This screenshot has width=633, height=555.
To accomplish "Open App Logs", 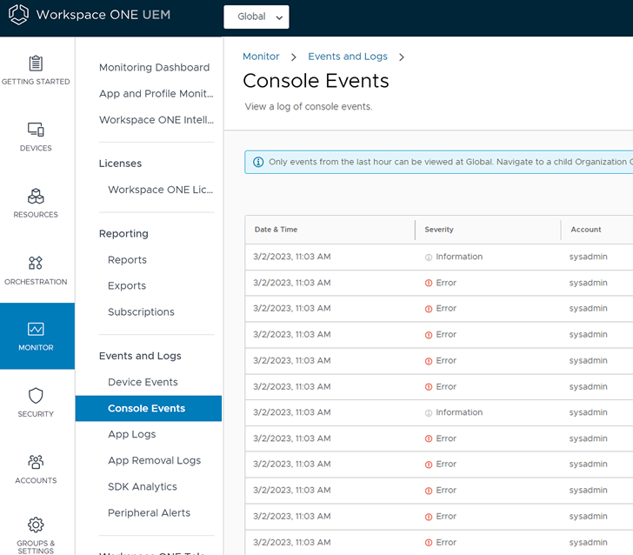I will click(x=131, y=434).
